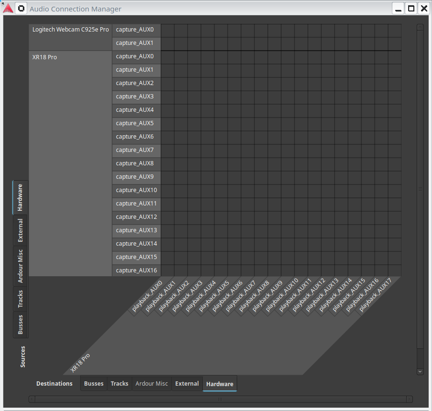
Task: Switch Sources to the Busses tab
Action: [21, 324]
